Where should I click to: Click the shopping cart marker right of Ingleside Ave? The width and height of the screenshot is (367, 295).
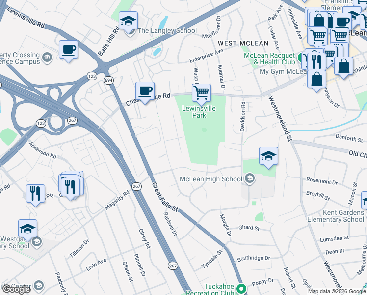(x=317, y=36)
